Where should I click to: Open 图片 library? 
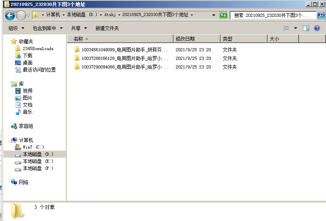27,98
